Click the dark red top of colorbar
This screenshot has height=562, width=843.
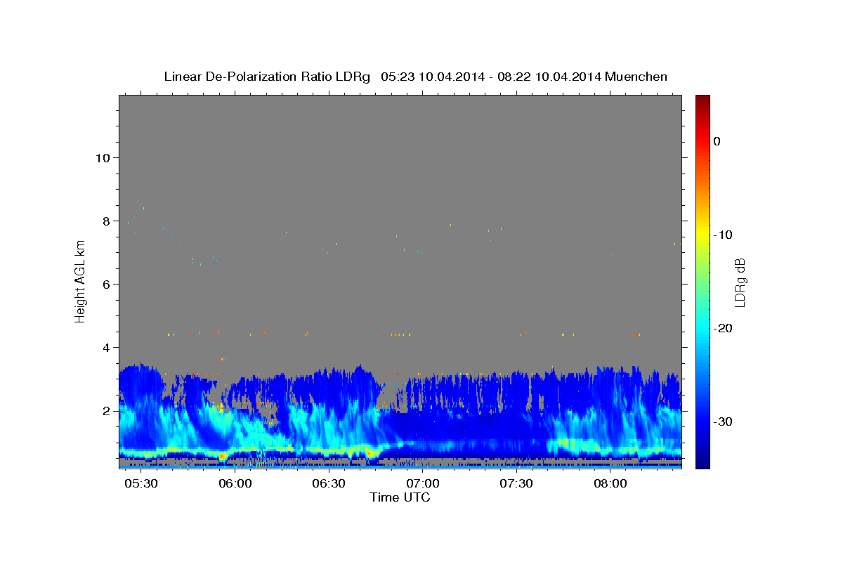[702, 100]
